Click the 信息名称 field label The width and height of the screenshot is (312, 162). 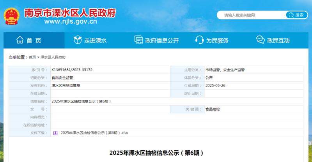coord(39,101)
